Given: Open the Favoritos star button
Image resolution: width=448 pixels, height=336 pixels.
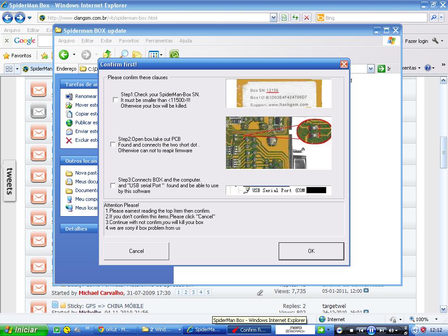Looking at the screenshot, I should [x=17, y=56].
